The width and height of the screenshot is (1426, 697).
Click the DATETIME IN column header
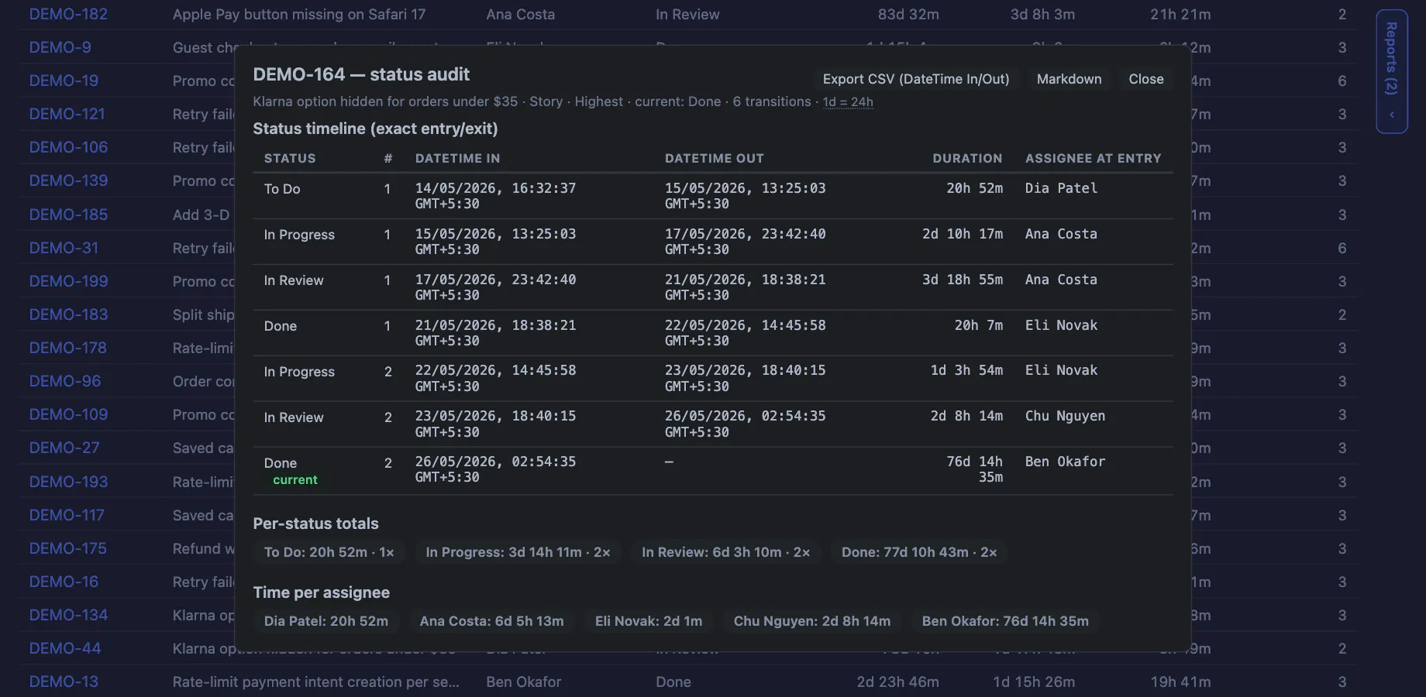coord(457,158)
